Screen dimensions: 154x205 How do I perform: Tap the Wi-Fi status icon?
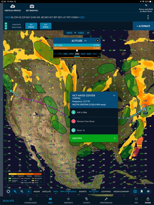click(143, 1)
